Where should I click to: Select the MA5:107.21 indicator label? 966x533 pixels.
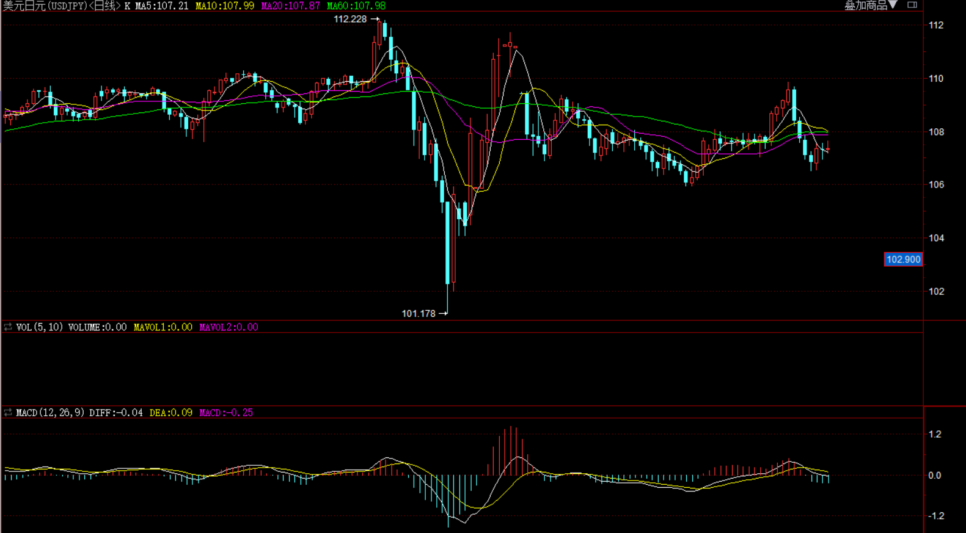click(161, 6)
